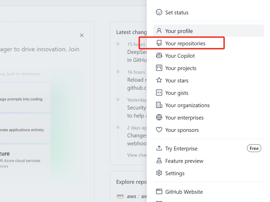Click the gear Settings icon

point(159,173)
